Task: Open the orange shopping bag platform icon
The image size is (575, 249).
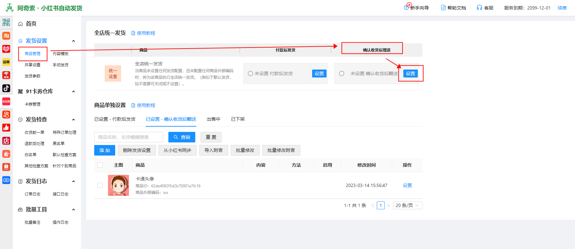Action: 6,154
